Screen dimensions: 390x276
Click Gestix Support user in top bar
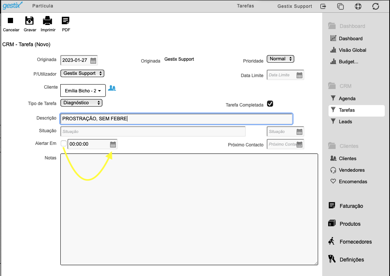(x=295, y=6)
